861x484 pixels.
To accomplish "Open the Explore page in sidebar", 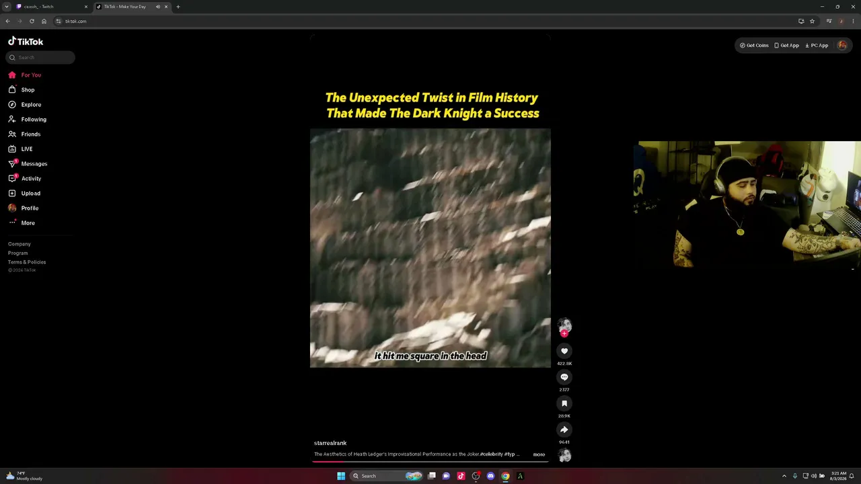I will click(25, 105).
